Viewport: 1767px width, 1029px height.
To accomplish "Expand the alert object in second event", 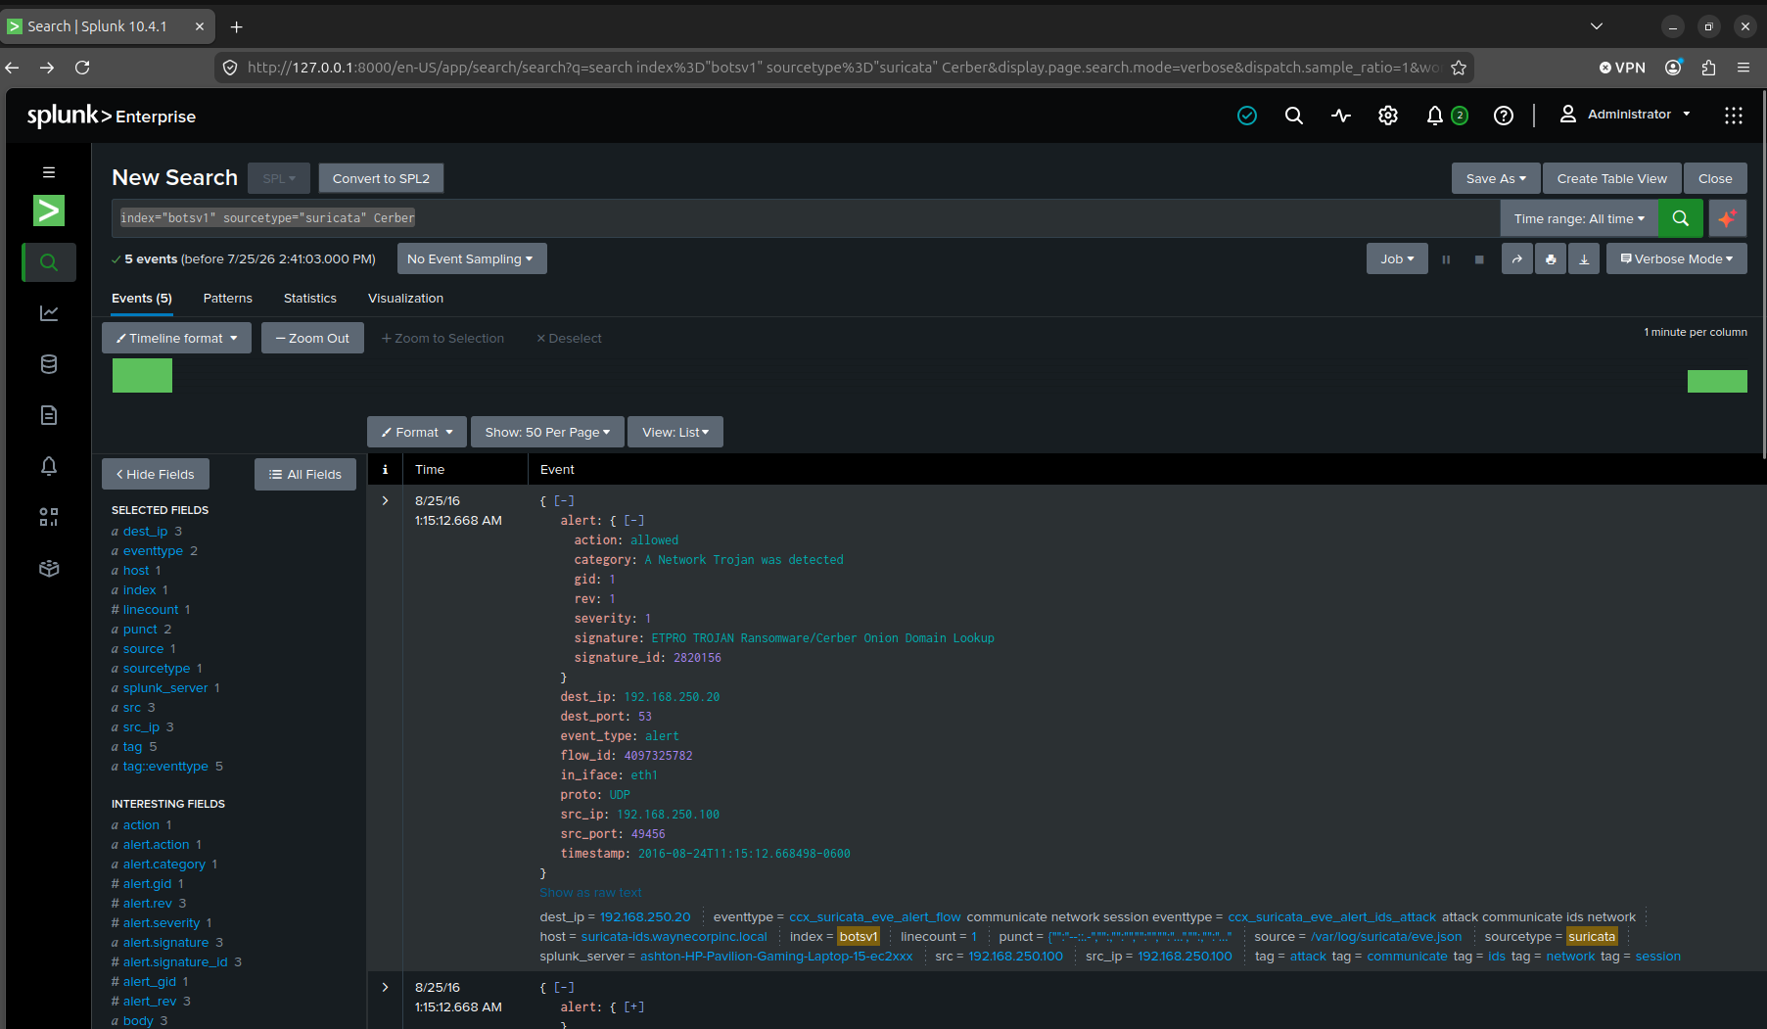I will (634, 1007).
